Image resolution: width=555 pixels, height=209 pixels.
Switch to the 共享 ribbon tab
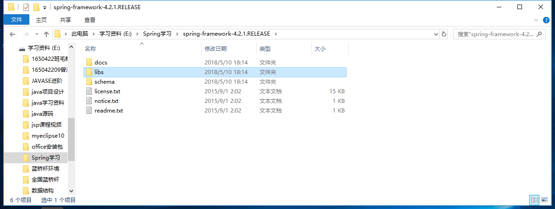(x=66, y=20)
